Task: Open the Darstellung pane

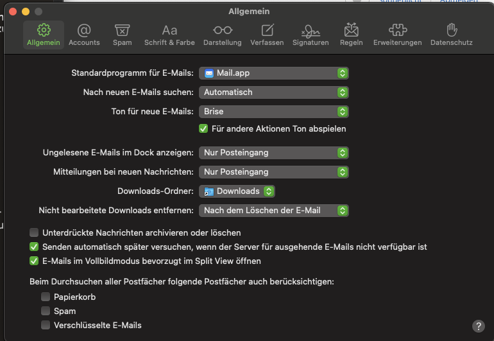Action: (222, 35)
